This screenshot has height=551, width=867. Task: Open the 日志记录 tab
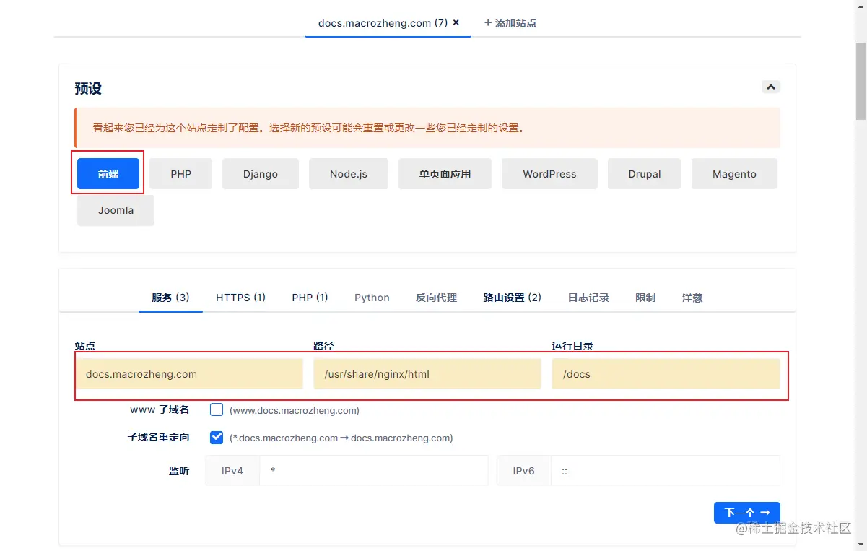click(x=588, y=298)
